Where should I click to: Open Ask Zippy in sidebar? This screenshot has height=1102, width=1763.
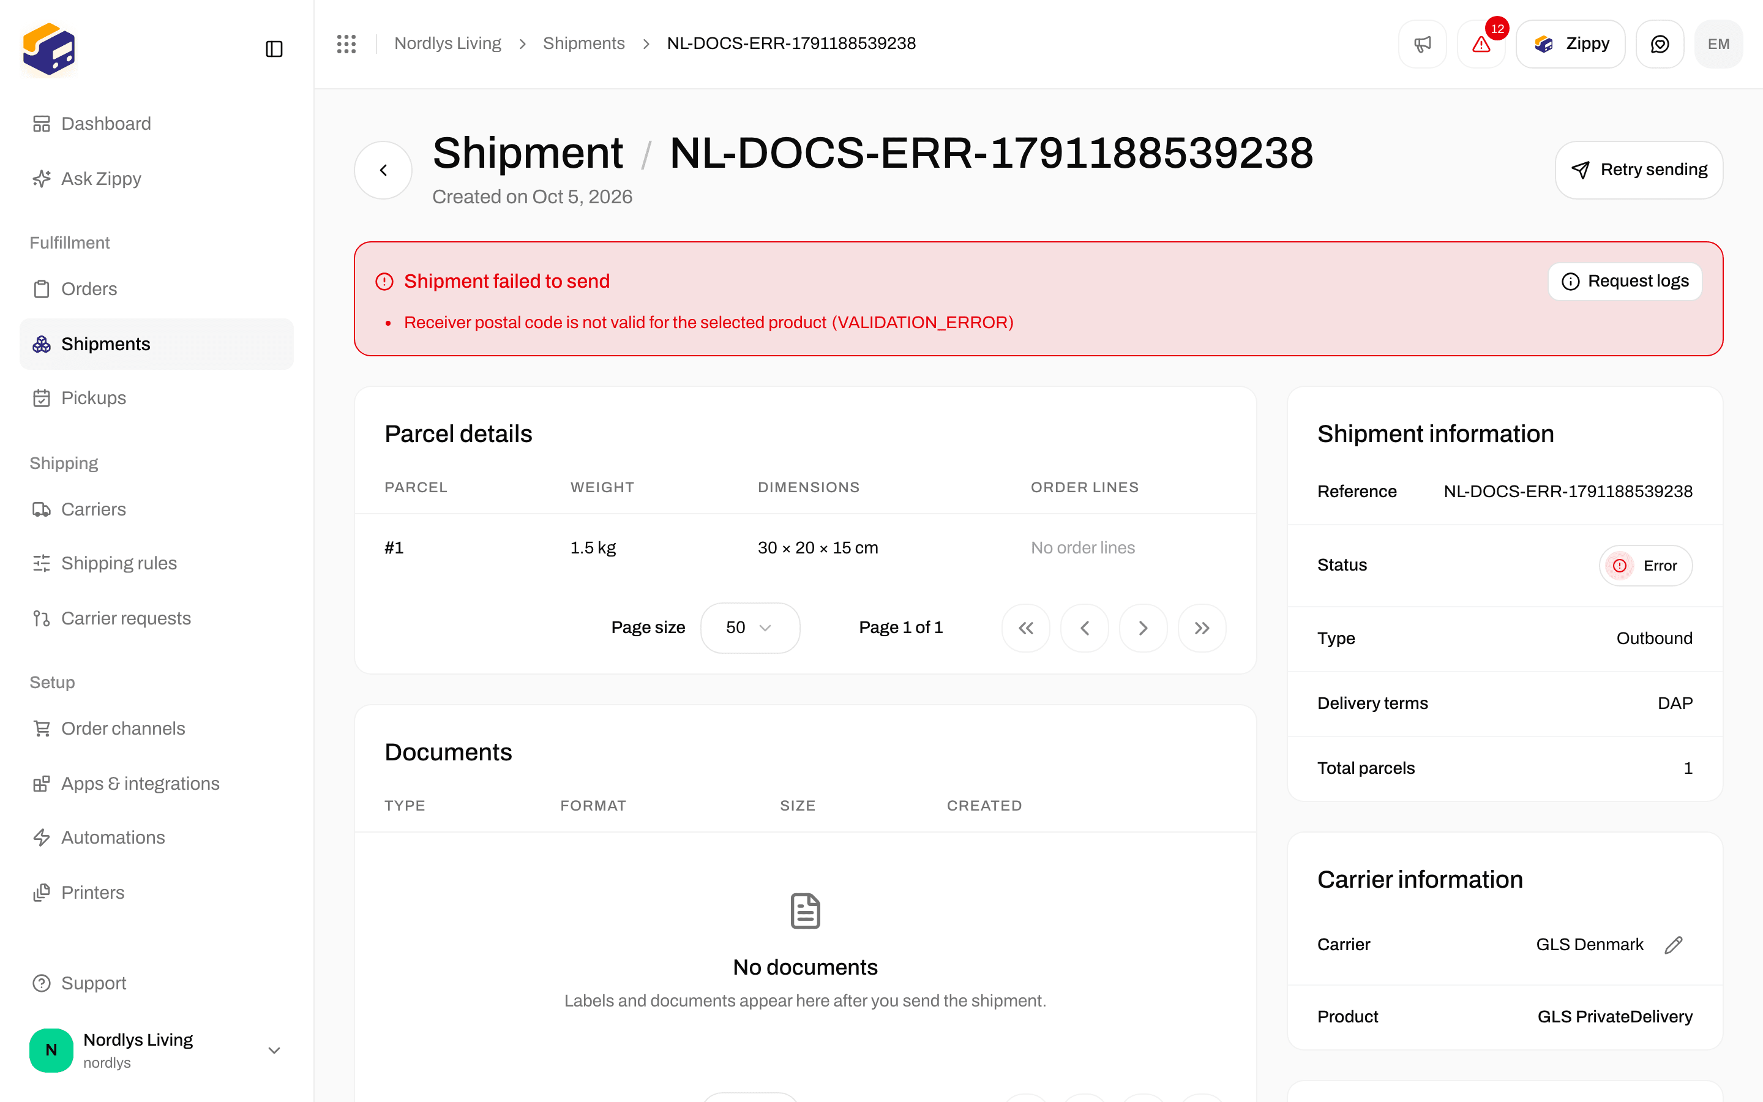[x=157, y=179]
